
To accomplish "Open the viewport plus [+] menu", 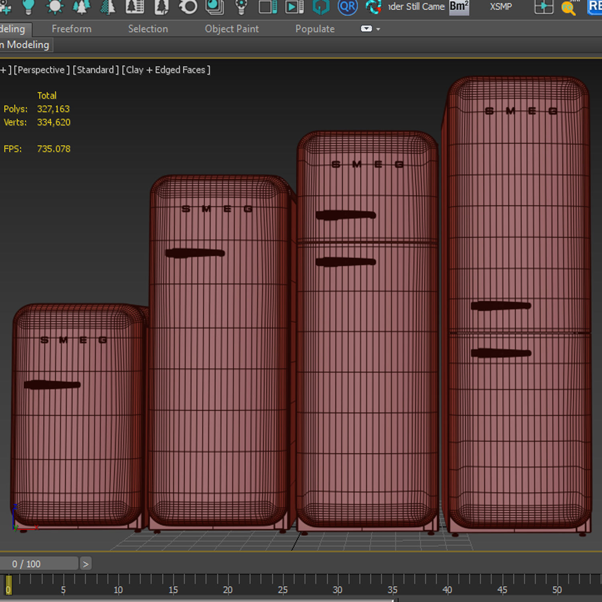I will tap(5, 70).
